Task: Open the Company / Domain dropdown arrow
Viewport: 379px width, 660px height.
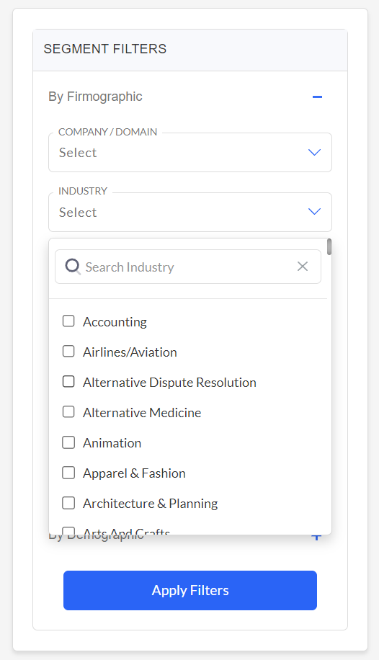Action: point(315,152)
